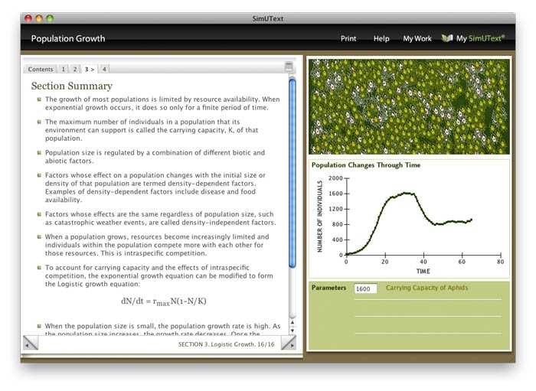Open the Contents tab
This screenshot has height=391, width=536.
pos(41,69)
